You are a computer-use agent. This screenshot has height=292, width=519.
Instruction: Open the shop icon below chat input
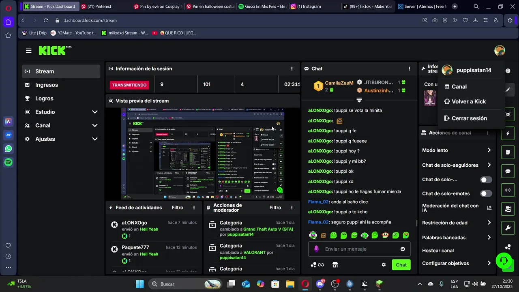click(x=335, y=265)
